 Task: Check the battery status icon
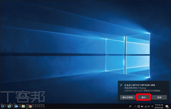pyautogui.click(x=142, y=106)
